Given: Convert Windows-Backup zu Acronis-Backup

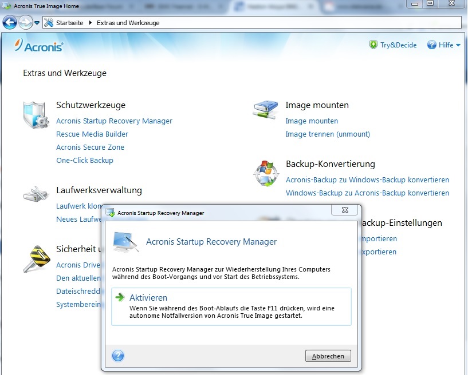Looking at the screenshot, I should point(367,193).
